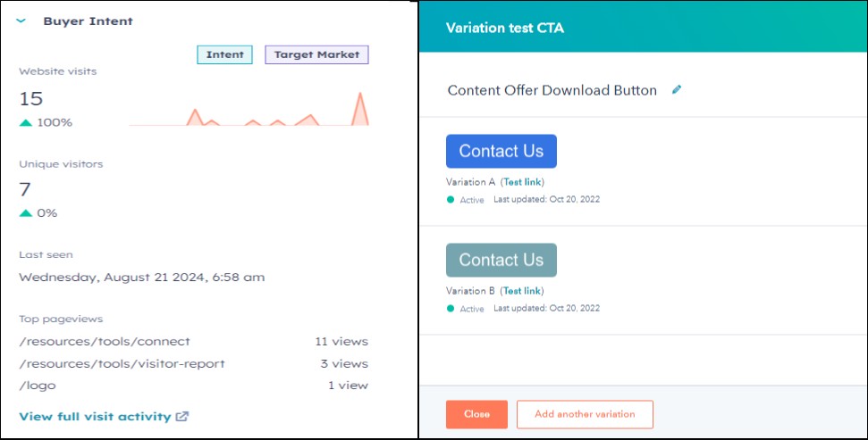Screen dimensions: 868x440
Task: Click the /logo pageview row
Action: tap(193, 386)
